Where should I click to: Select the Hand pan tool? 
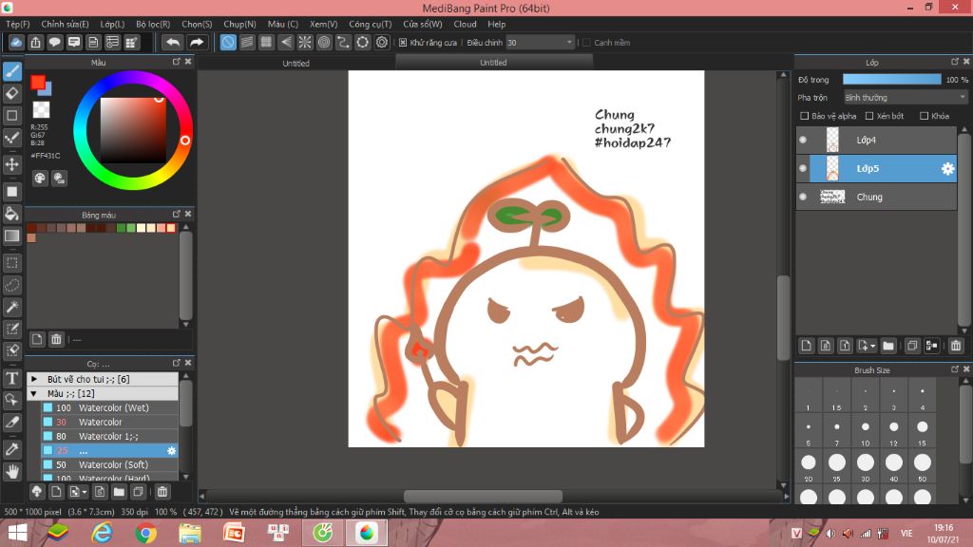12,472
